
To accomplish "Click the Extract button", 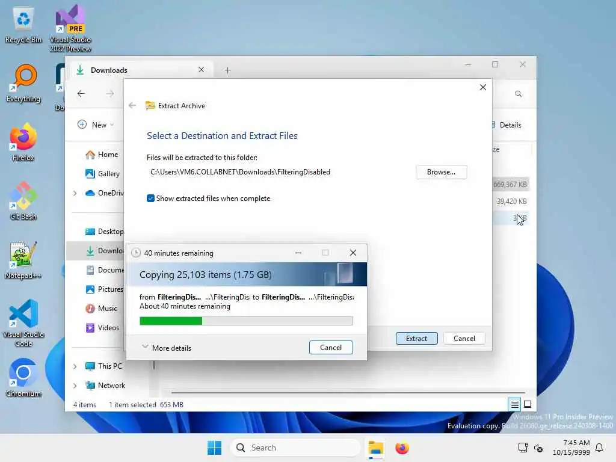I will [416, 338].
